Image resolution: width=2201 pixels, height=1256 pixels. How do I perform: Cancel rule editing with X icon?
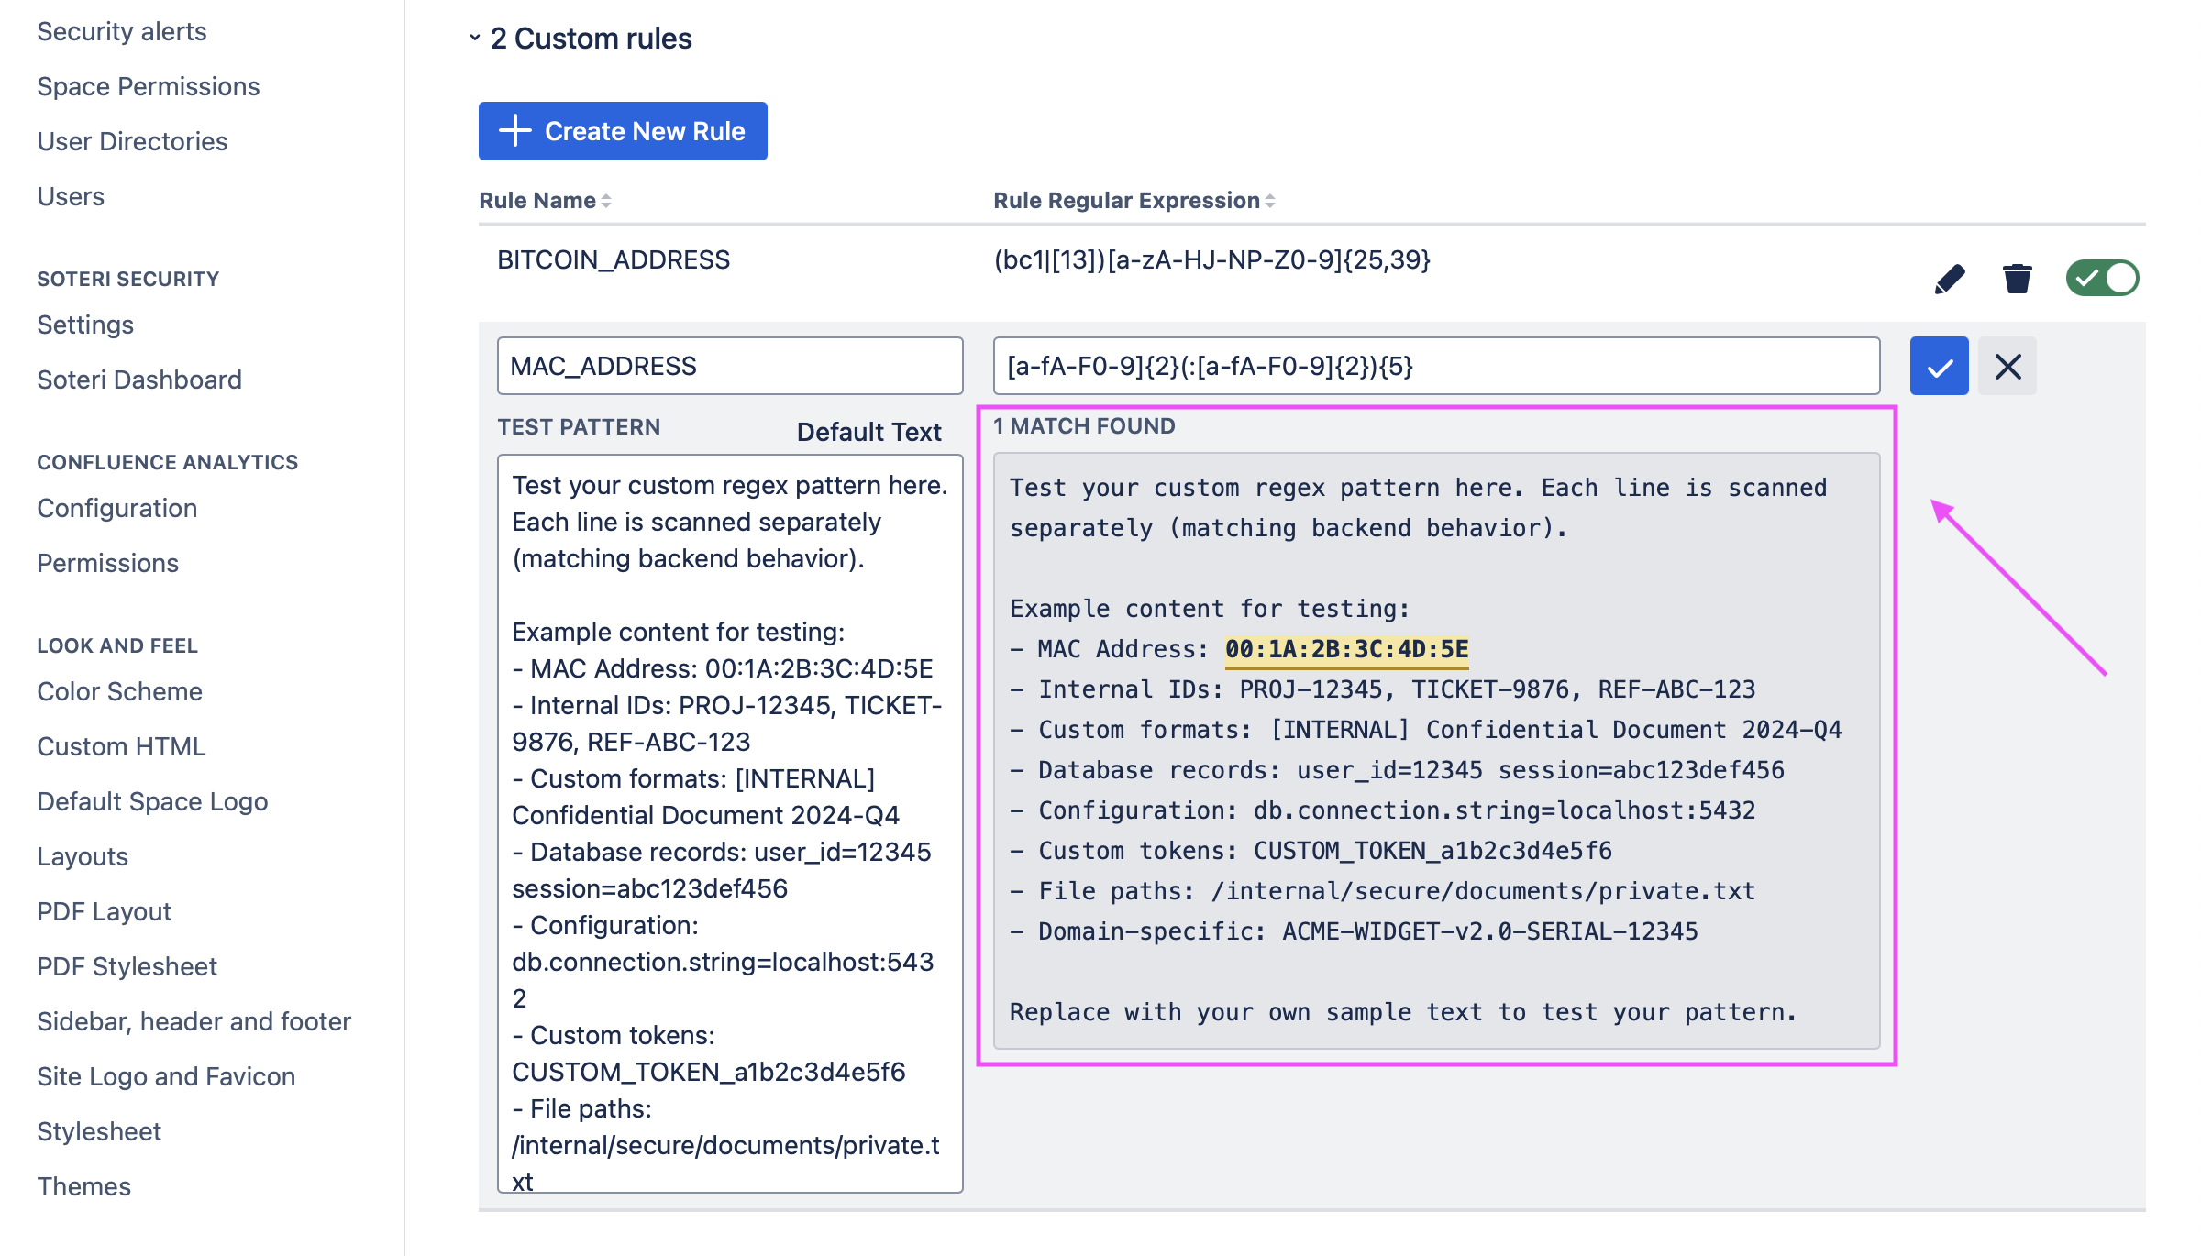pos(2007,367)
